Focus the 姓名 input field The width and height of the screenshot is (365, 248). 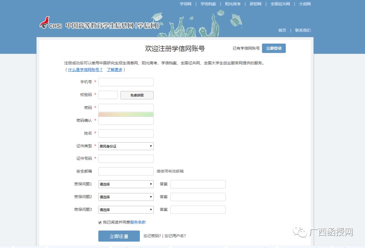click(126, 133)
